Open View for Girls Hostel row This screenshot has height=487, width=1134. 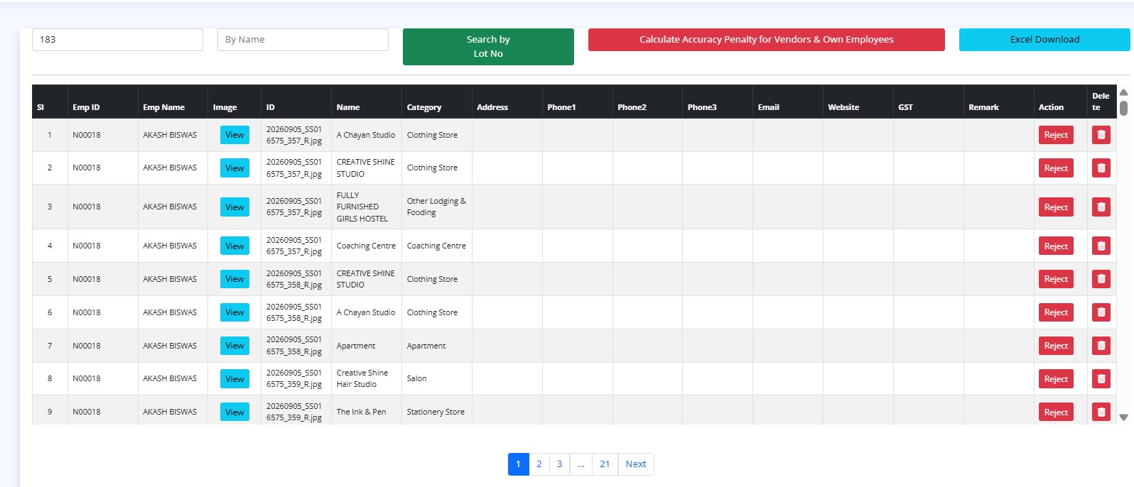point(234,207)
